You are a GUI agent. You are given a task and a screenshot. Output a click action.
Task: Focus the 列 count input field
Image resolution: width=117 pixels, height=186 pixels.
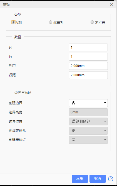click(x=88, y=47)
